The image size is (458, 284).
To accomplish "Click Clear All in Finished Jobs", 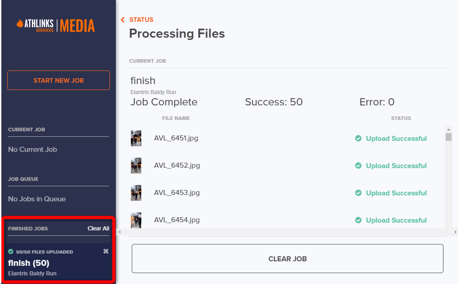I will tap(98, 229).
